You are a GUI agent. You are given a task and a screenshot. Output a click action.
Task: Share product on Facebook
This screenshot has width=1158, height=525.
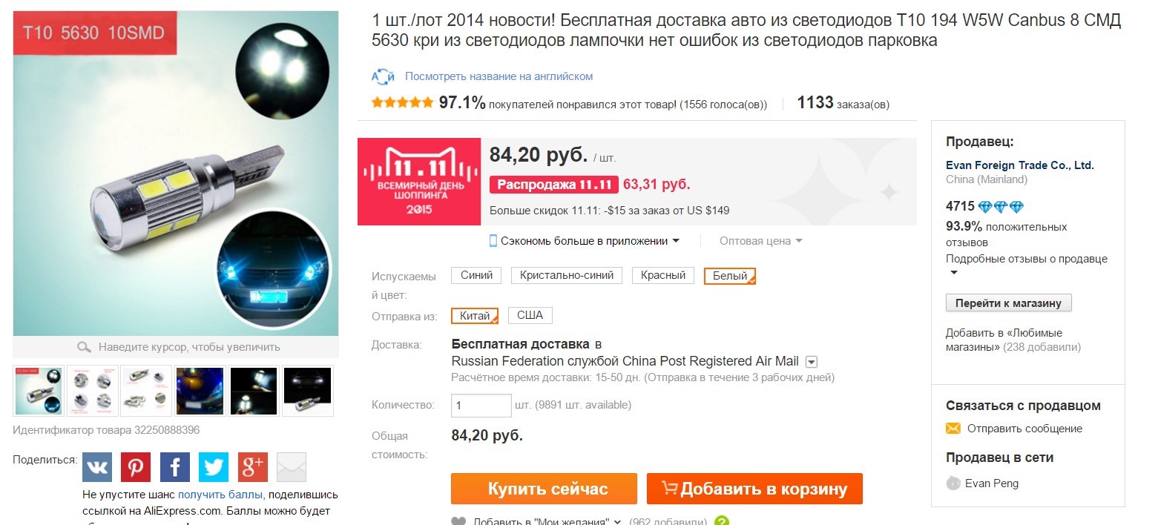[175, 467]
